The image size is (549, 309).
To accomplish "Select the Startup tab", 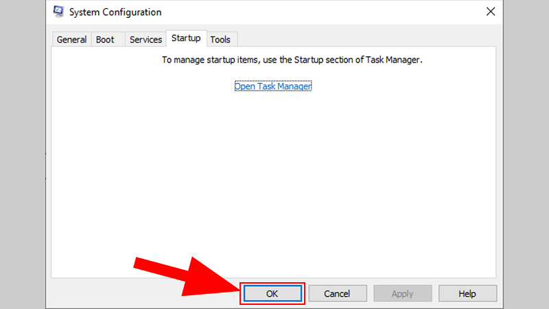I will (186, 38).
